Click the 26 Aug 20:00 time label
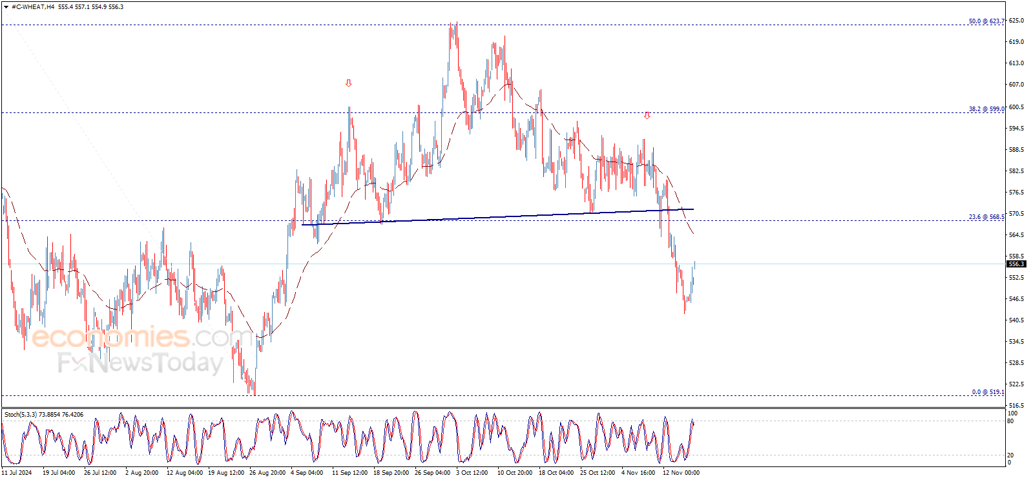The height and width of the screenshot is (480, 1031). pos(267,473)
